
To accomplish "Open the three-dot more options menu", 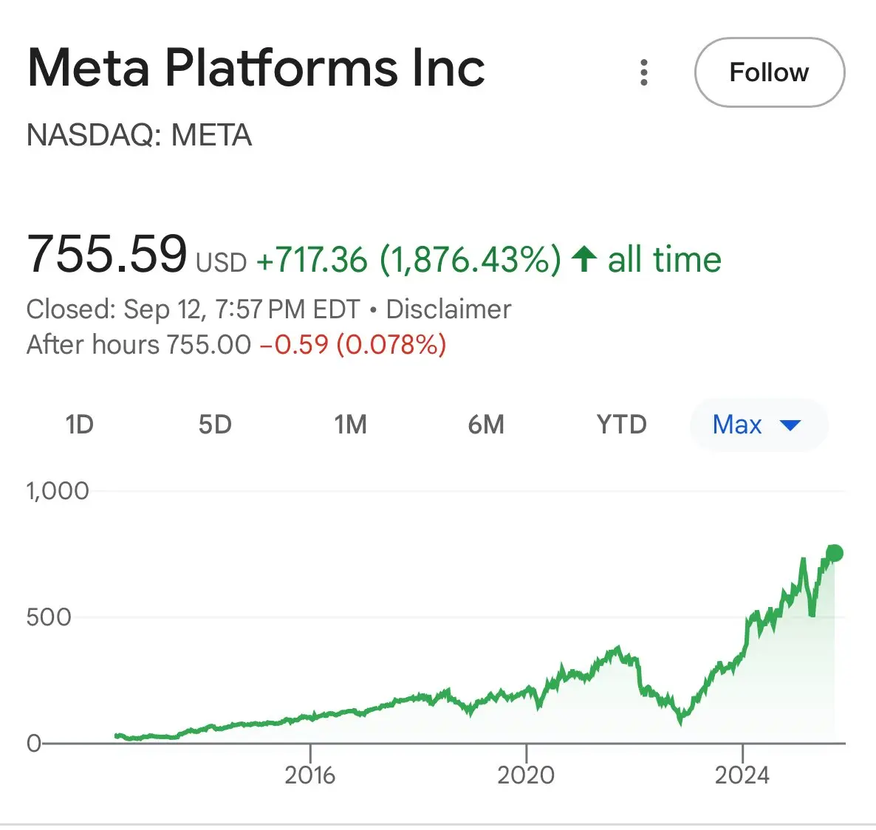I will (x=643, y=72).
